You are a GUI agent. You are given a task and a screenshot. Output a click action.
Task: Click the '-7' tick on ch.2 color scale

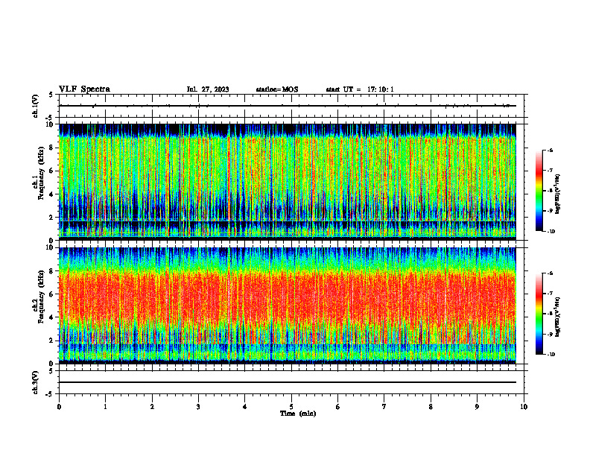550,294
